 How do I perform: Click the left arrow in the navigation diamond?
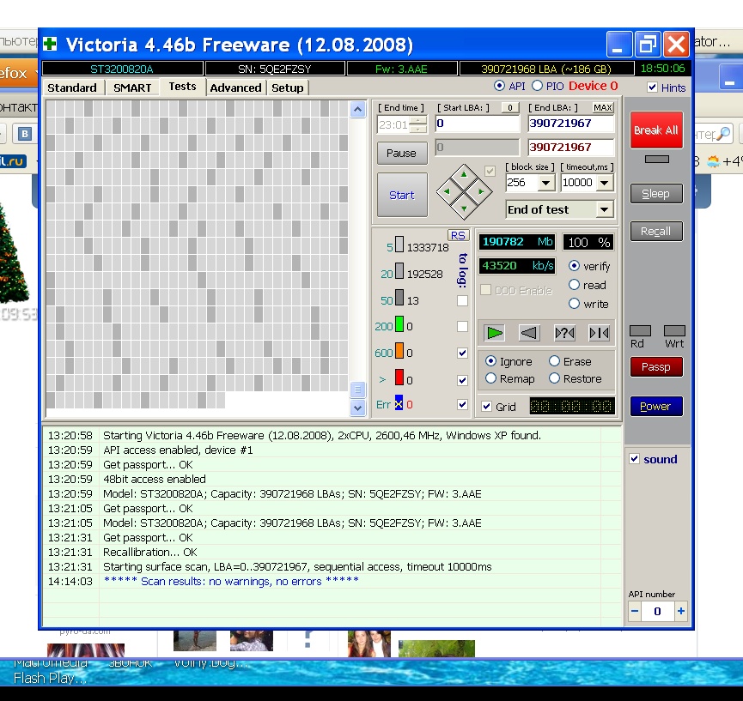coord(447,191)
